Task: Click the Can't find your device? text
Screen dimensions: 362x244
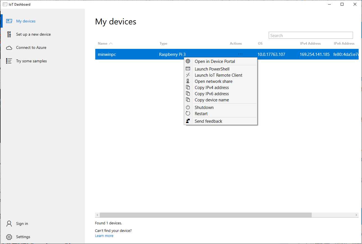Action: pyautogui.click(x=113, y=231)
